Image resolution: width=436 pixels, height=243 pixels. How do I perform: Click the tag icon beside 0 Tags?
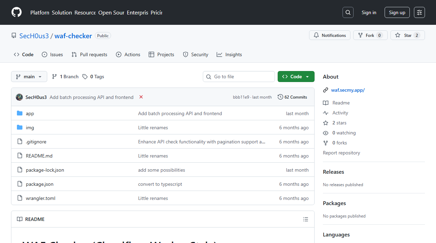[x=85, y=77]
